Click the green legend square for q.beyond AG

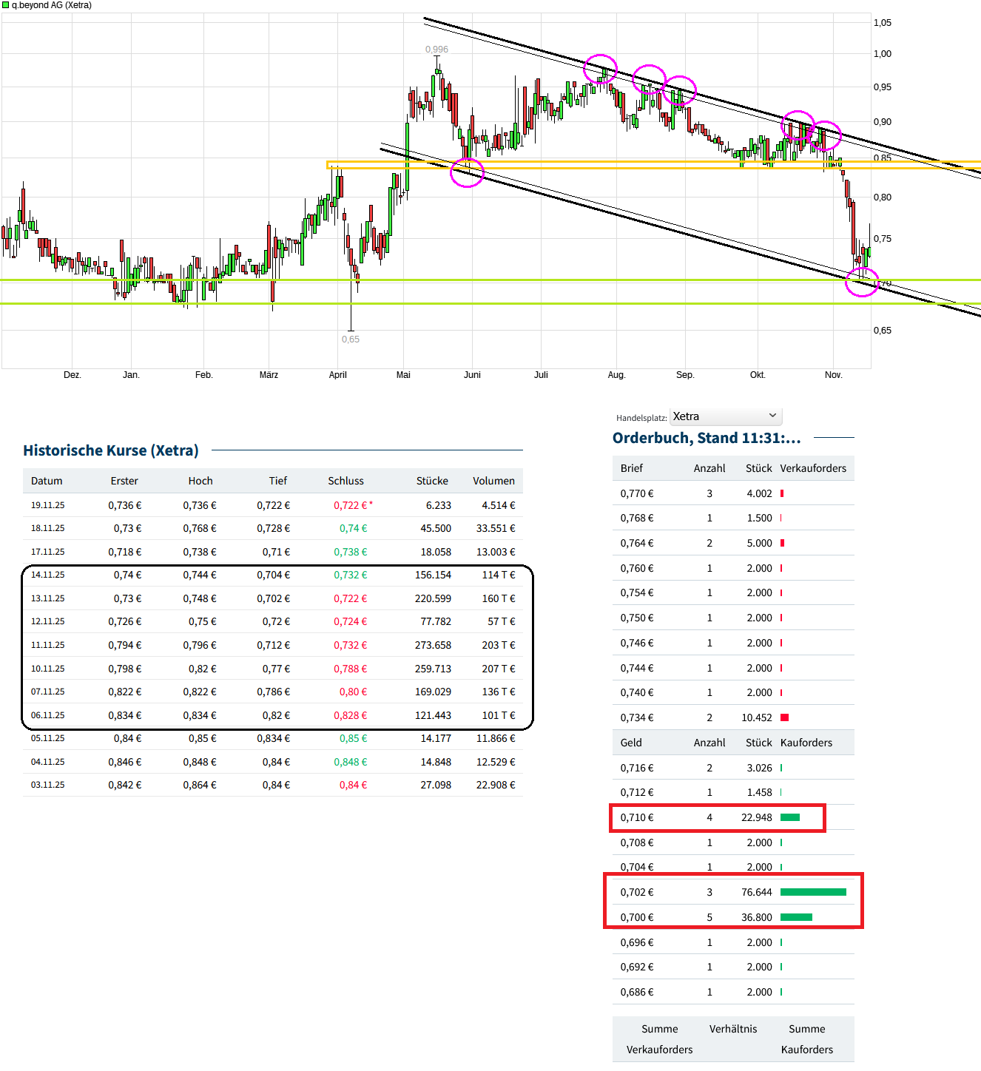click(x=6, y=5)
